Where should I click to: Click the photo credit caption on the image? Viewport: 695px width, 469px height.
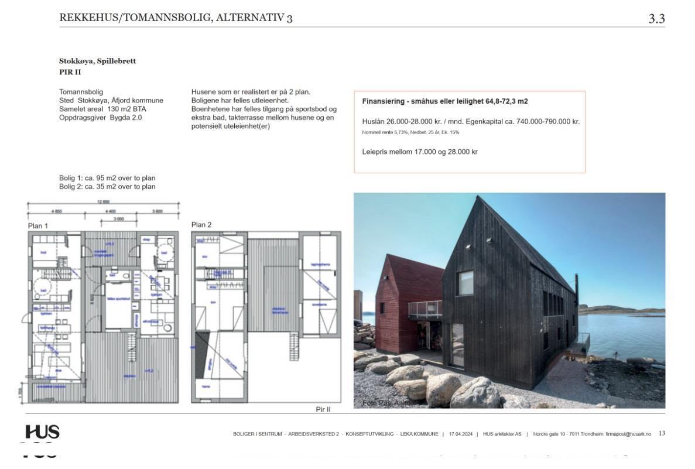coord(386,403)
